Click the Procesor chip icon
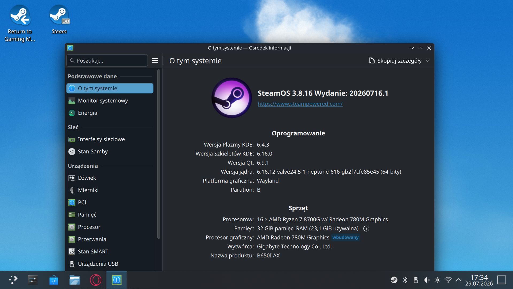Viewport: 513px width, 289px height. click(x=72, y=227)
